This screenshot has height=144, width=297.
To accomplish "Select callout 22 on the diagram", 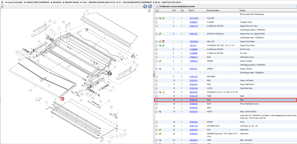I will point(30,90).
